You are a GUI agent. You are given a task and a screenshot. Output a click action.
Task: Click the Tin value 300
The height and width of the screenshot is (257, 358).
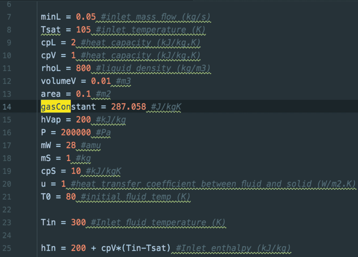pos(78,222)
